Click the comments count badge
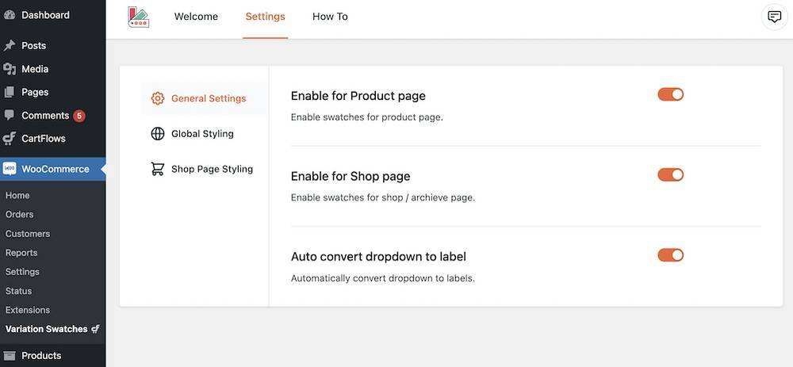The width and height of the screenshot is (793, 367). click(79, 116)
